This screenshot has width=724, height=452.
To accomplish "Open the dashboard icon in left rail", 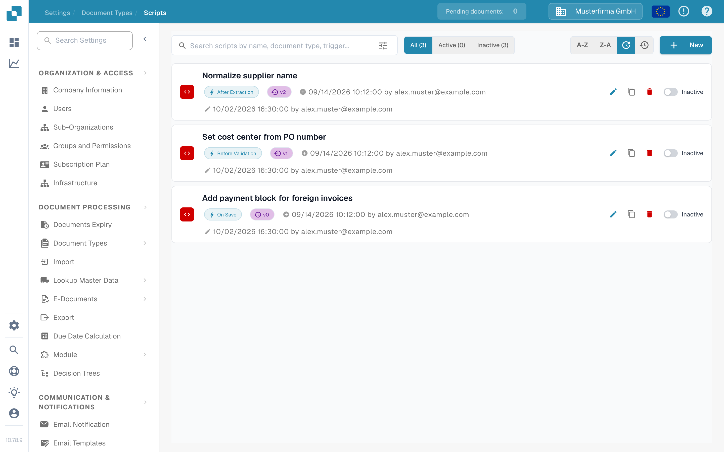I will click(x=14, y=42).
